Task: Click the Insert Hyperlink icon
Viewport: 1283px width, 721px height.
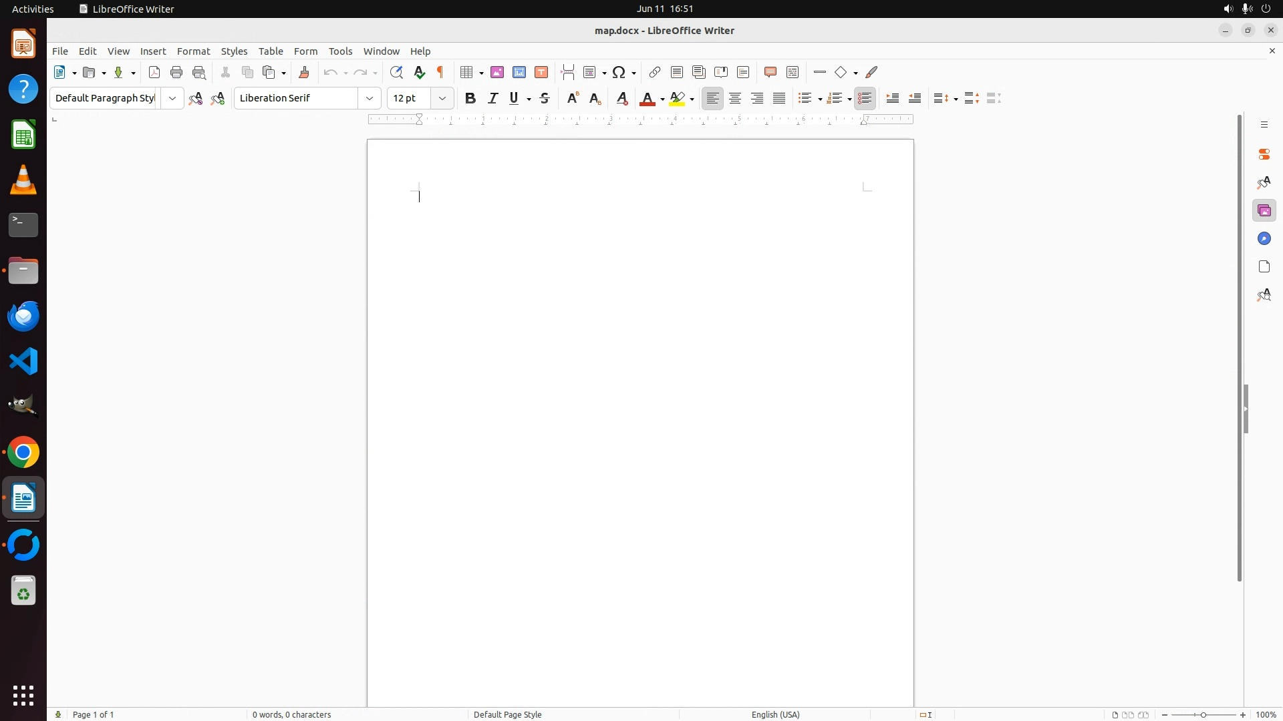Action: pyautogui.click(x=655, y=73)
